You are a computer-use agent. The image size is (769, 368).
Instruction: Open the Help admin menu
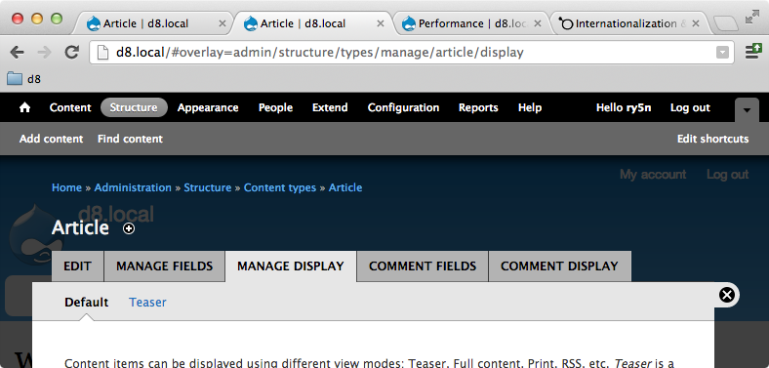[x=530, y=108]
